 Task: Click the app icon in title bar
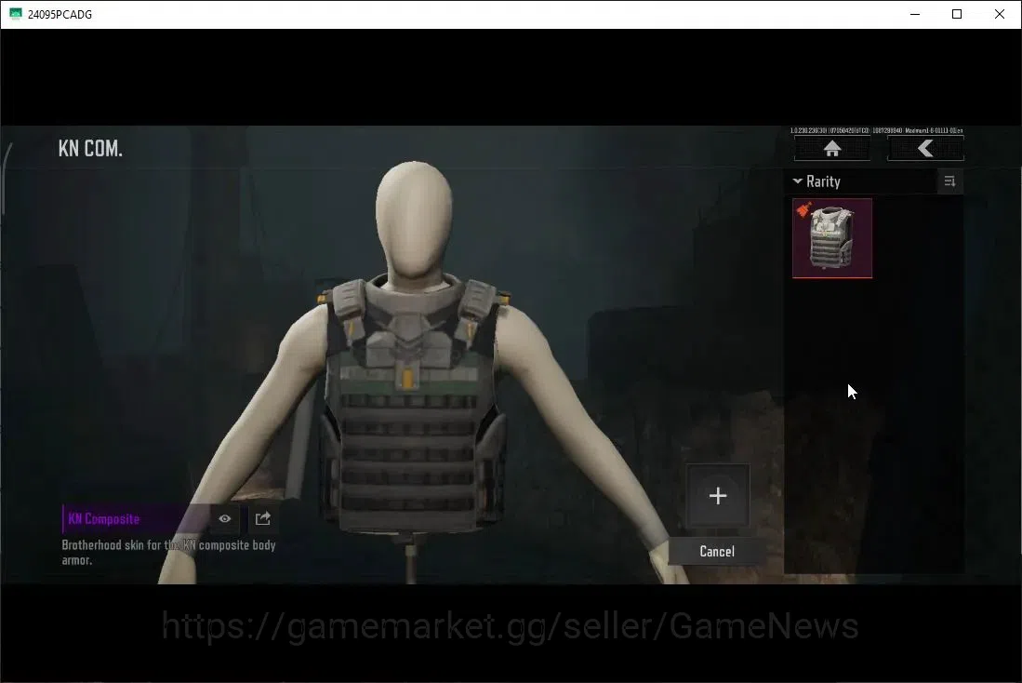click(15, 14)
